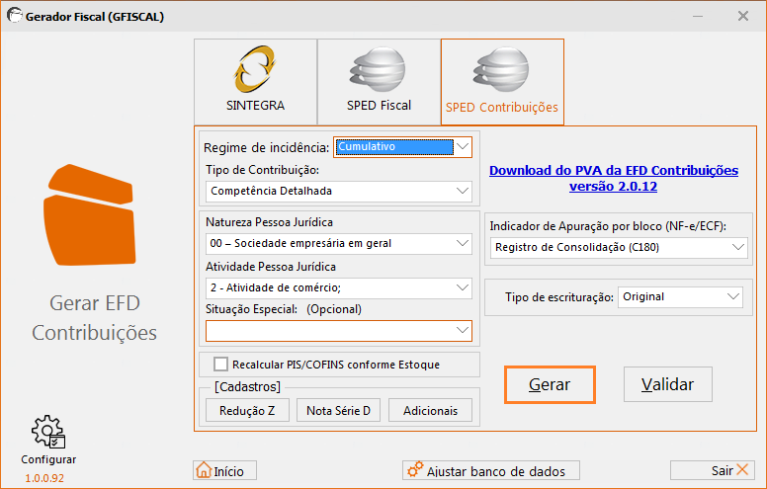Click the Validar button
Image resolution: width=767 pixels, height=489 pixels.
[x=668, y=385]
